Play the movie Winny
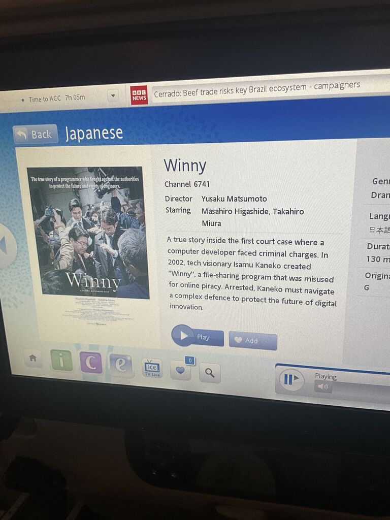 [x=198, y=336]
